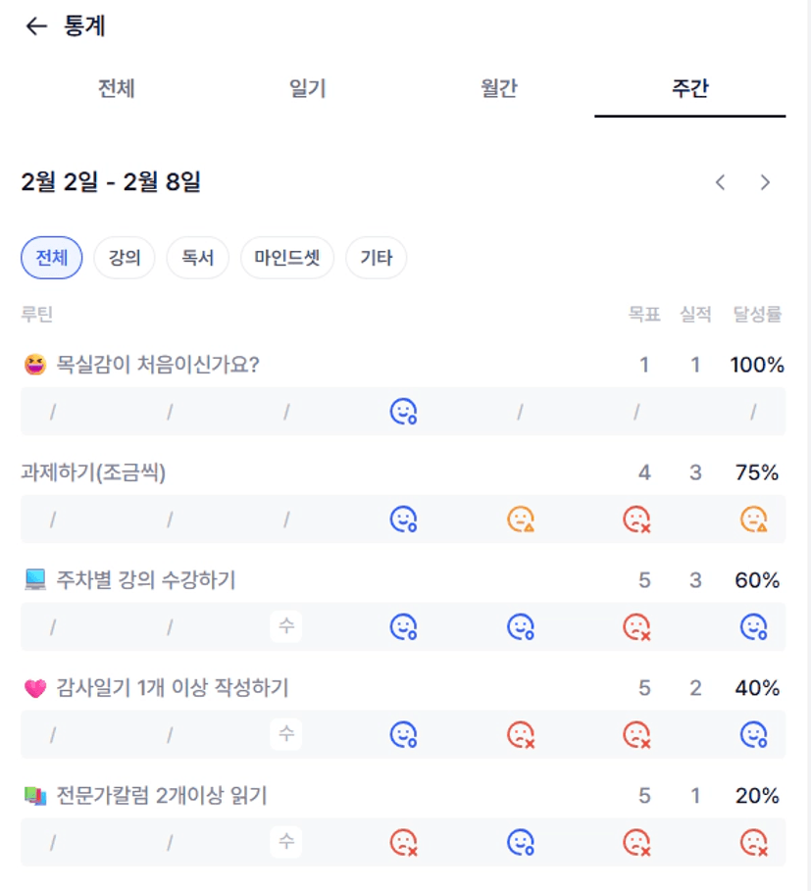Click the last blue smiley in 감사일기 row
811x891 pixels.
coord(753,734)
